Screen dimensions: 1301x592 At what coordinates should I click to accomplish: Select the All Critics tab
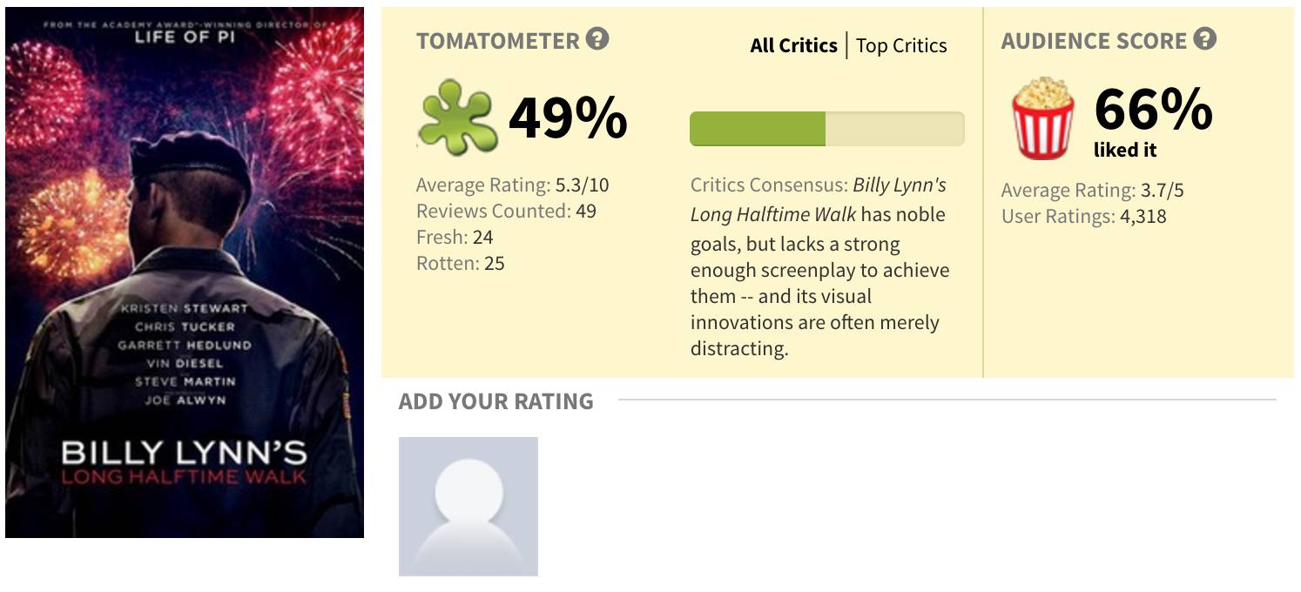click(x=793, y=45)
